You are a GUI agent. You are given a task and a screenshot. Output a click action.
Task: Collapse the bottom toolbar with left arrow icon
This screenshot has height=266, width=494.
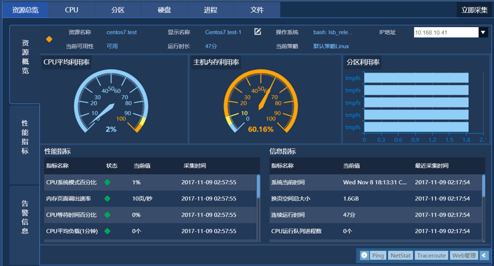[484, 255]
